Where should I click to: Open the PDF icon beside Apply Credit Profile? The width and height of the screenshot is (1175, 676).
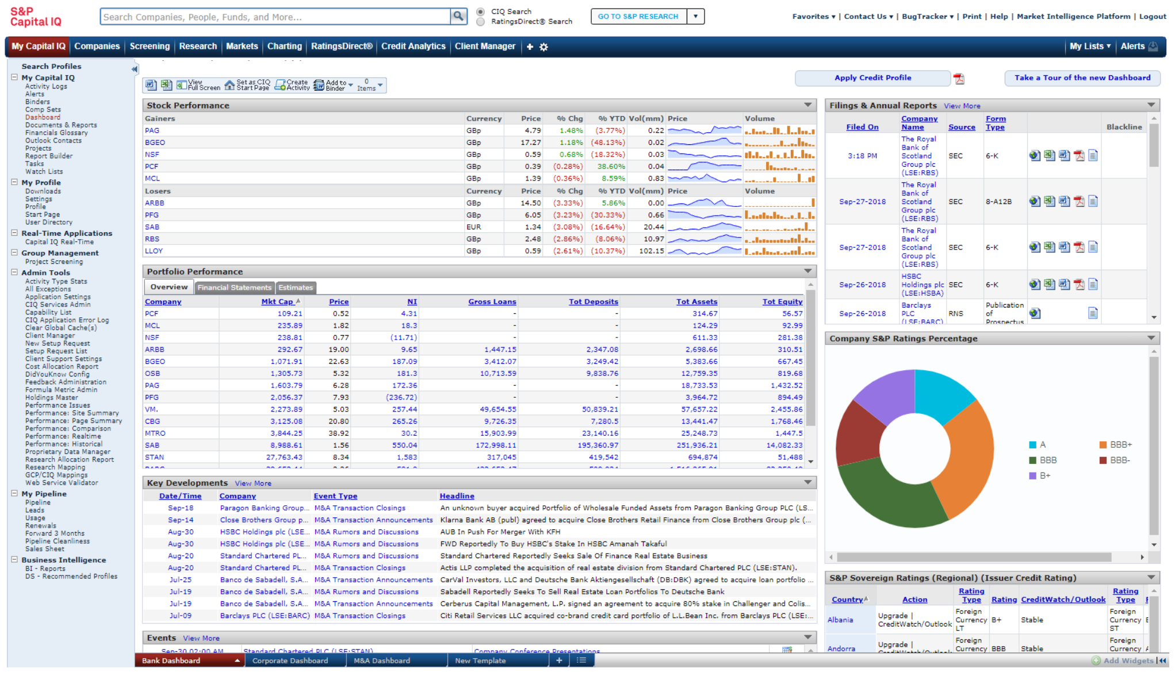click(959, 79)
